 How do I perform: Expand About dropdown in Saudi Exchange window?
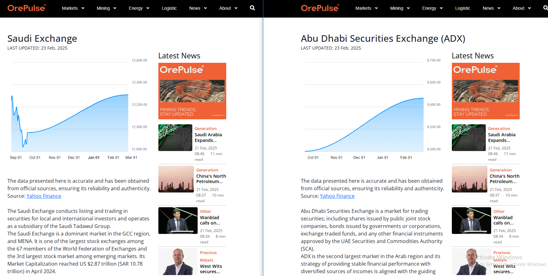228,8
